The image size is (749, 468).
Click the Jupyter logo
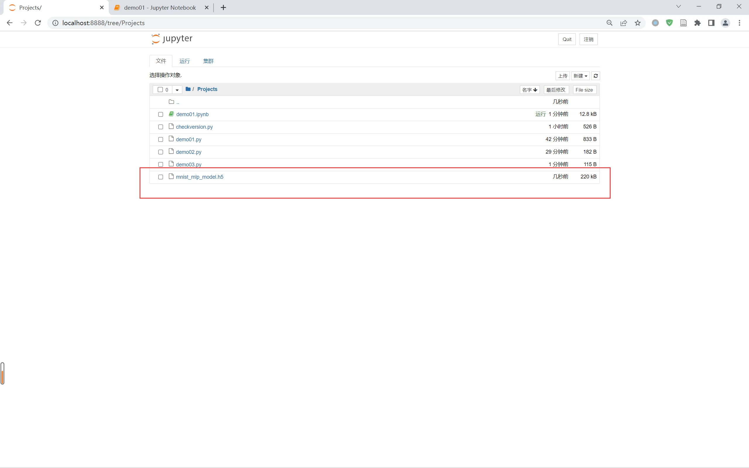(x=172, y=39)
